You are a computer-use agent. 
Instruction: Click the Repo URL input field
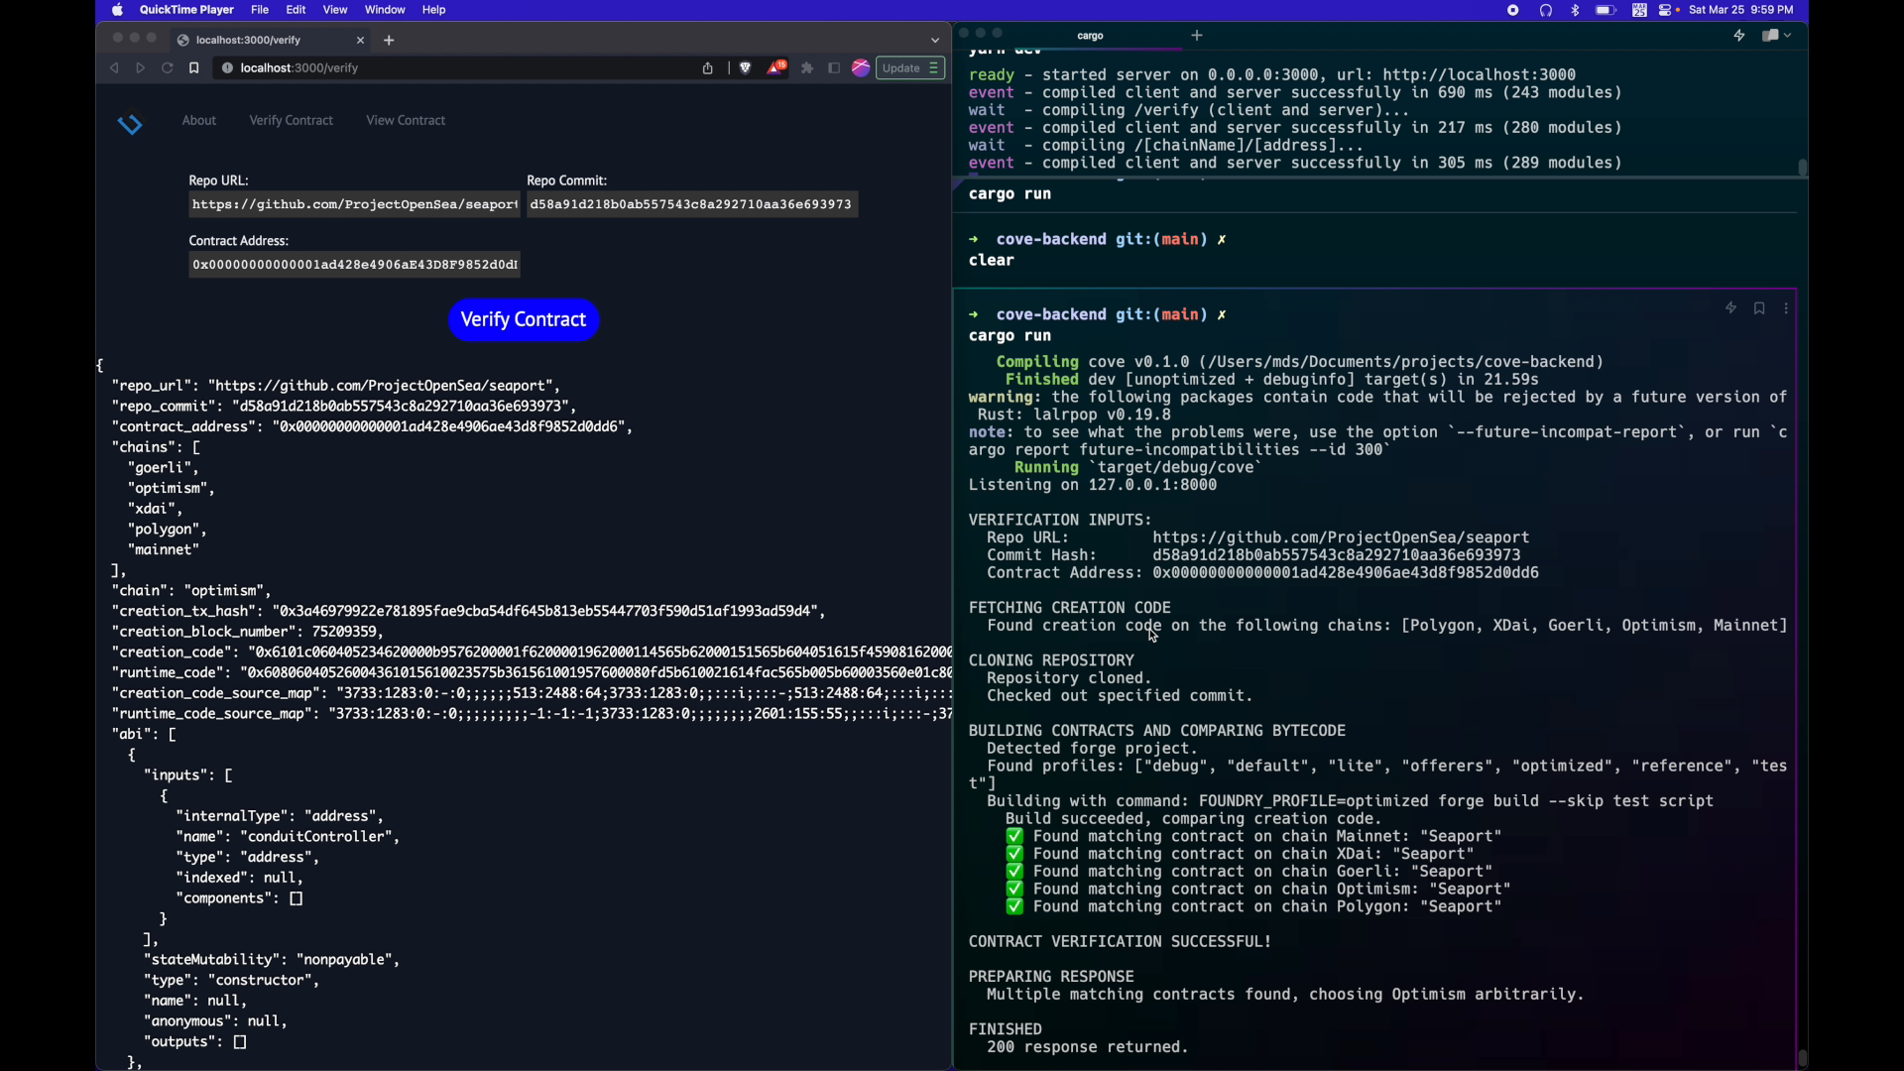click(x=354, y=204)
